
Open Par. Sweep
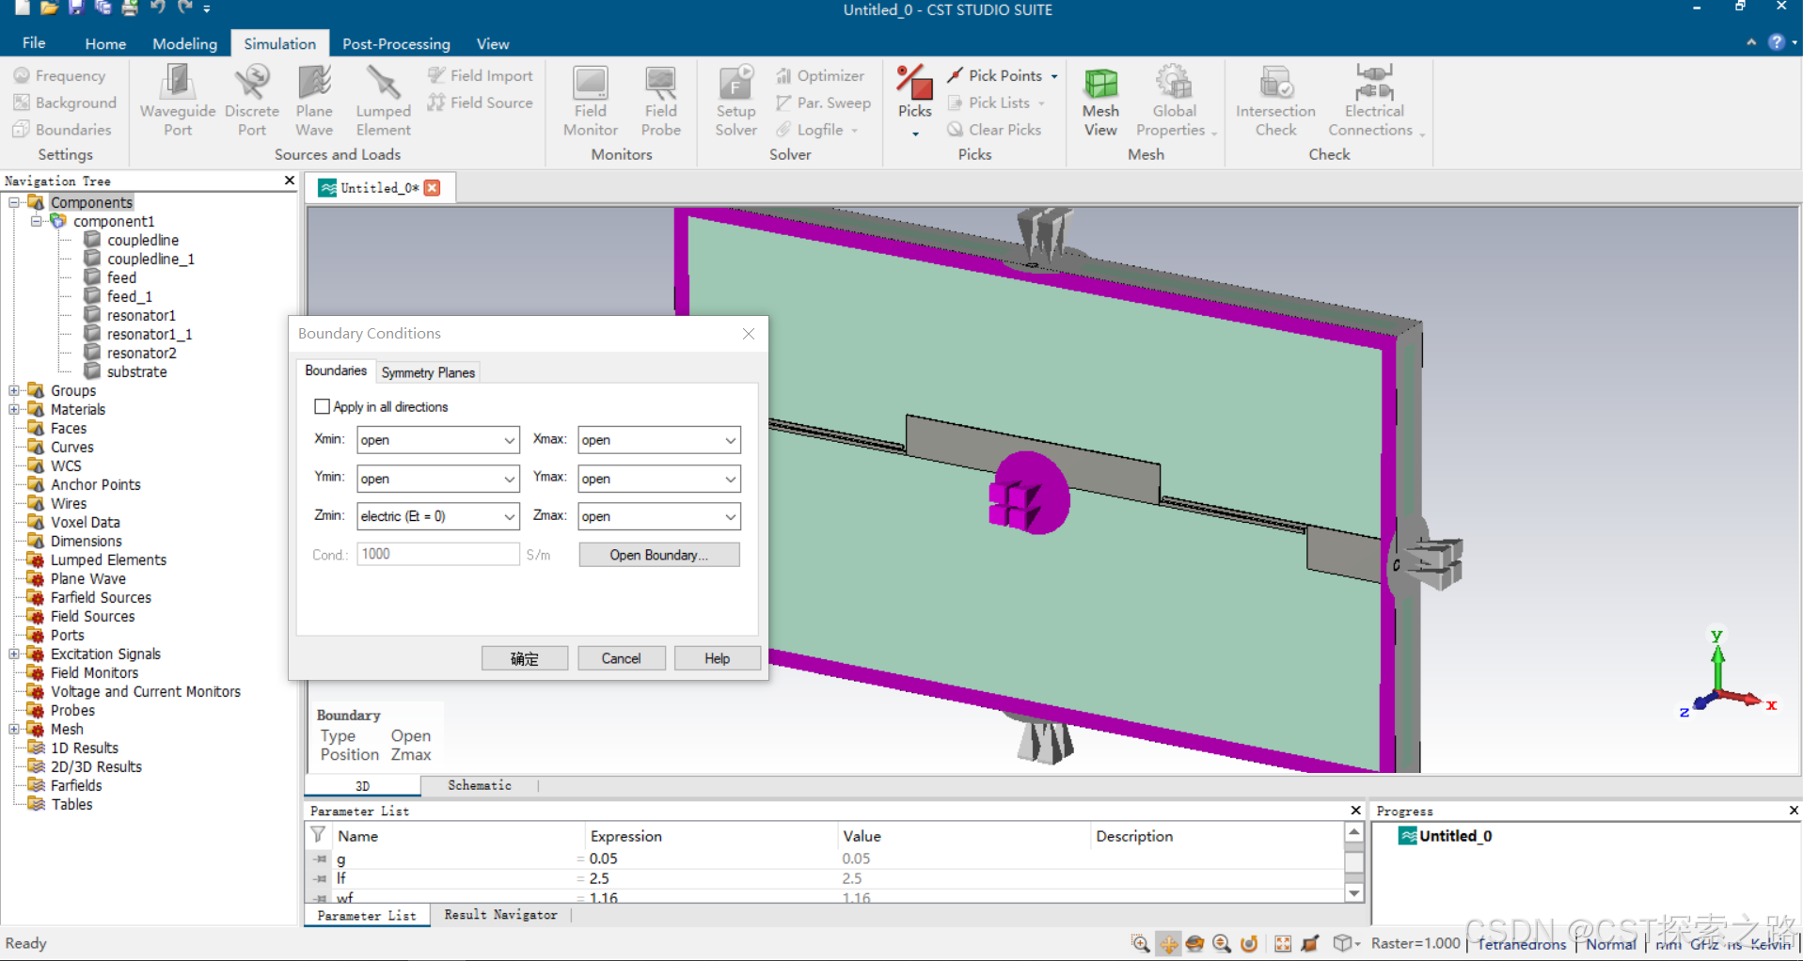824,102
